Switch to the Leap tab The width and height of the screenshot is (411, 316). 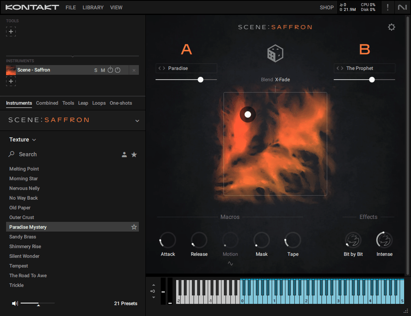pos(83,103)
